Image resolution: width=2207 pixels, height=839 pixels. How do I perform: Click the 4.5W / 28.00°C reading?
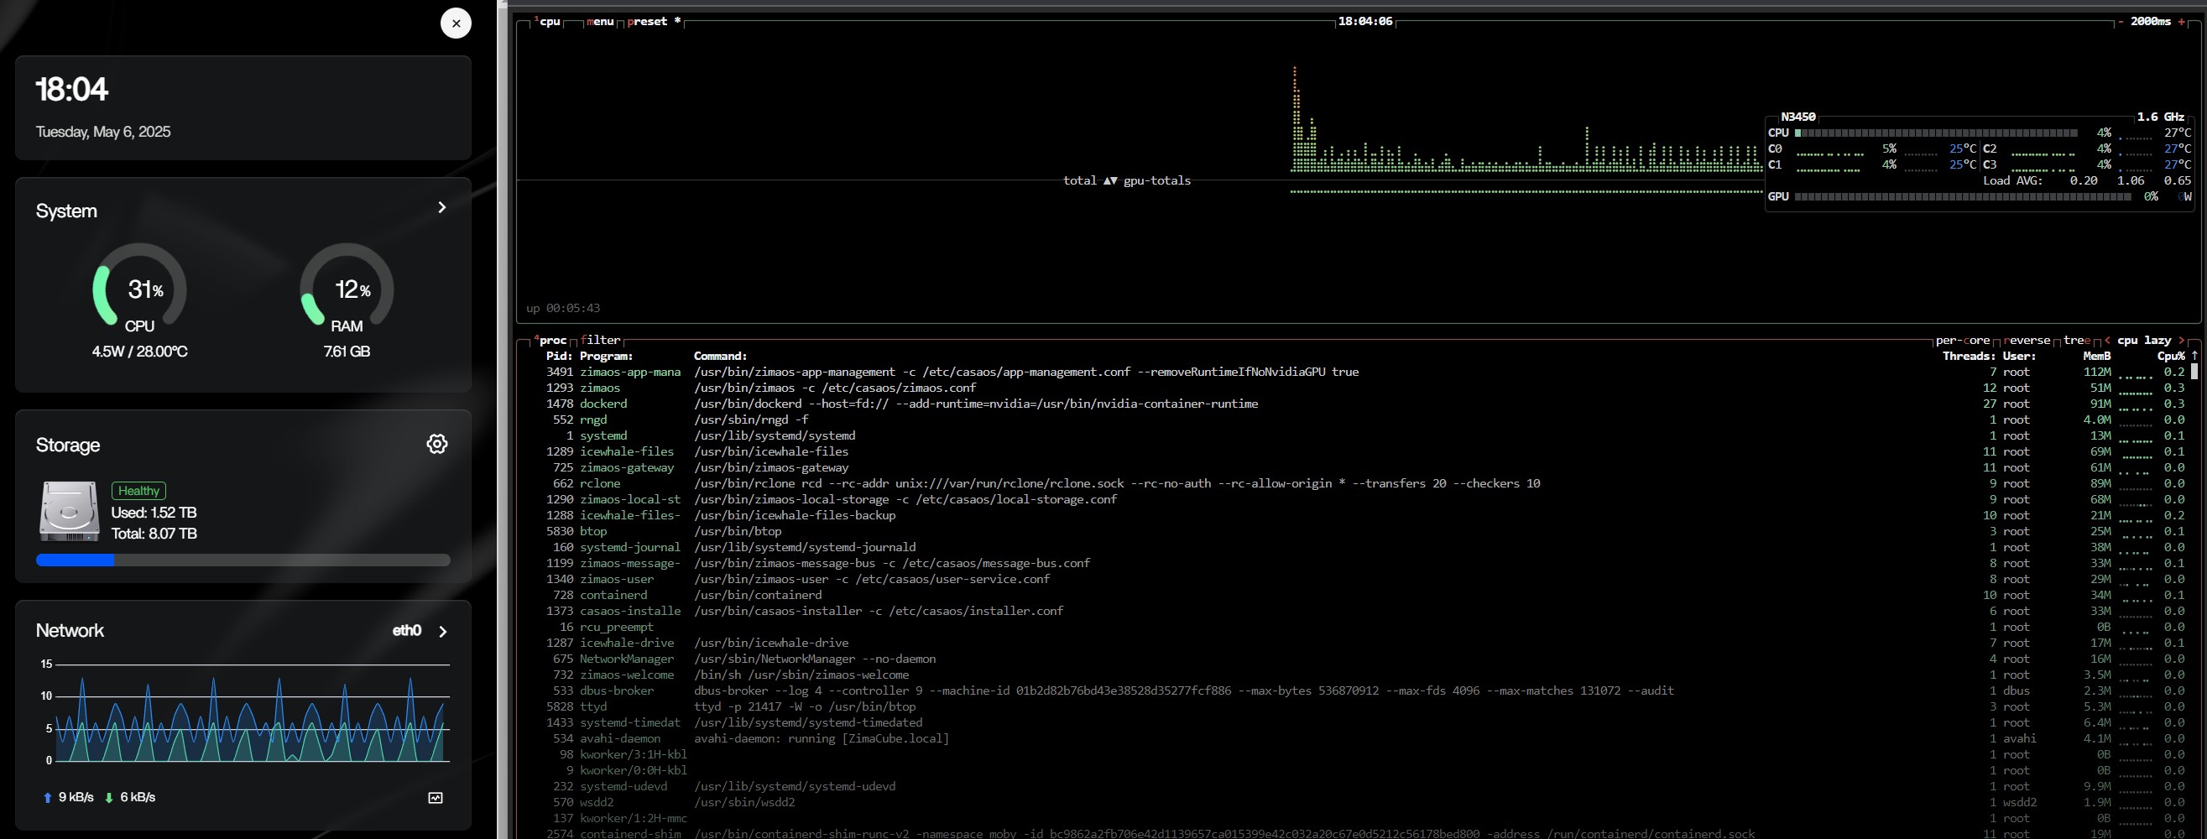click(139, 352)
